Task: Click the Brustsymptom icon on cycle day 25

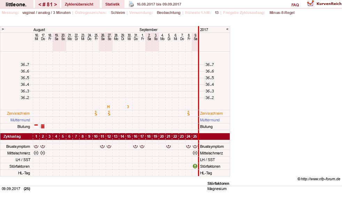Action: (x=195, y=146)
